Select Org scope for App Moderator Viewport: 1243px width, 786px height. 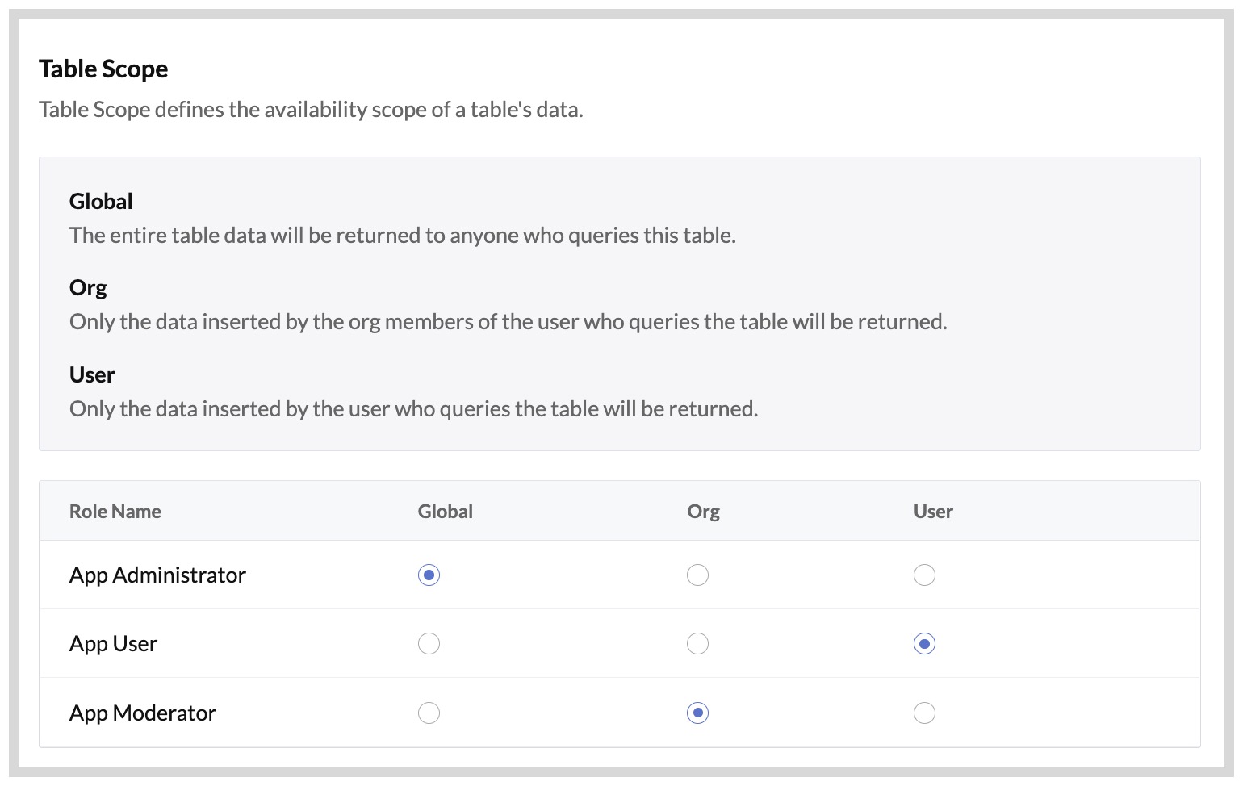coord(698,713)
